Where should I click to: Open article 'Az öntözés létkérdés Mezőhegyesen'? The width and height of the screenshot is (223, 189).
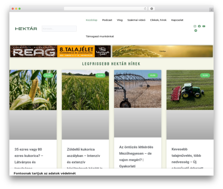(x=136, y=156)
